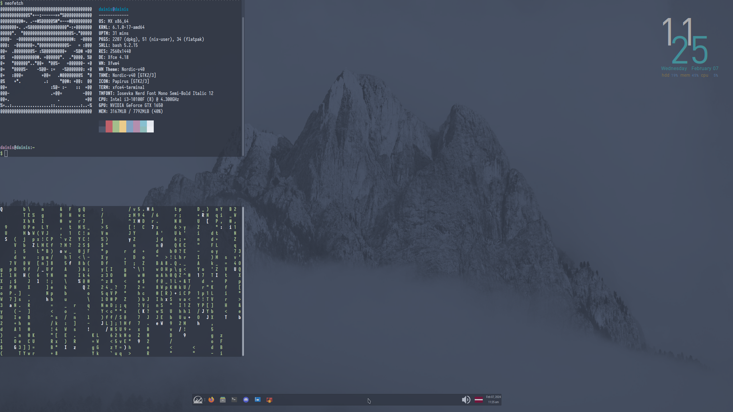Image resolution: width=733 pixels, height=412 pixels.
Task: Click the terminal prompt icon on the dock
Action: (234, 400)
